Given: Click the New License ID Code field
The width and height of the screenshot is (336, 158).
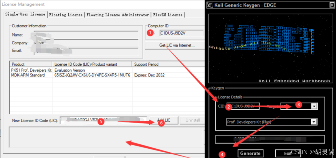Looking at the screenshot, I should pos(103,120).
